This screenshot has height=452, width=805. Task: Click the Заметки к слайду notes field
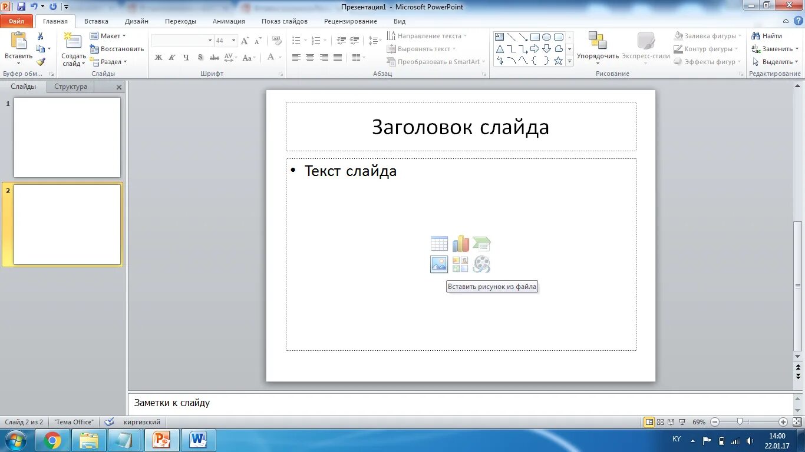click(461, 403)
